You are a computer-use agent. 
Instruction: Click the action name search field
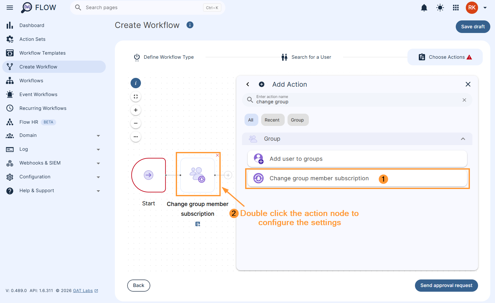coord(357,100)
